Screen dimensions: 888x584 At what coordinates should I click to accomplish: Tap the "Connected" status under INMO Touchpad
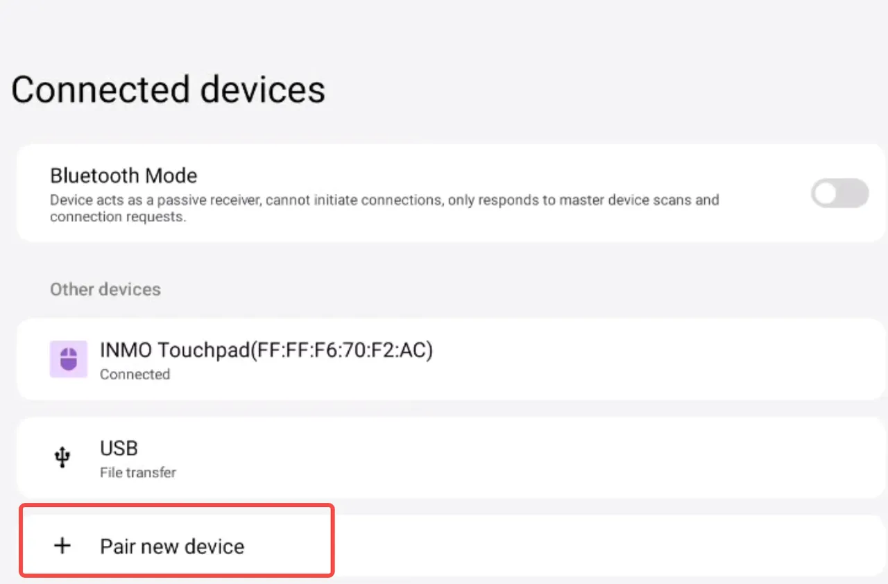click(x=135, y=375)
